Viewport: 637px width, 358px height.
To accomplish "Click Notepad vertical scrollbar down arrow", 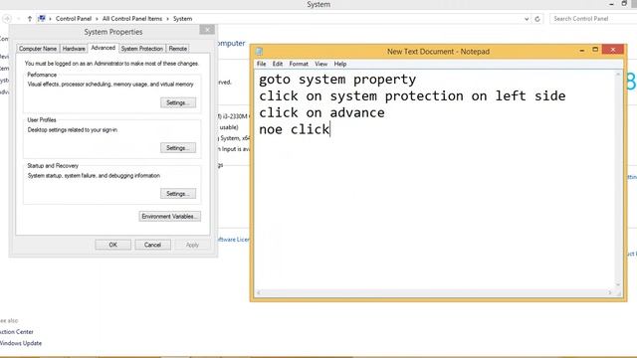I will point(618,285).
